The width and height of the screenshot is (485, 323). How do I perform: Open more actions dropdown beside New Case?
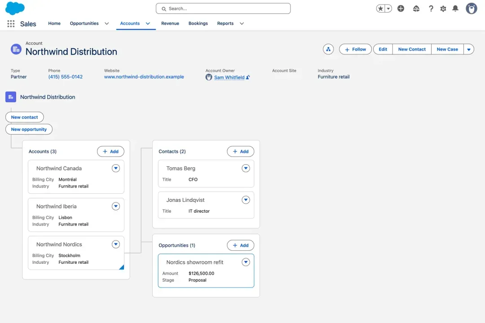tap(468, 49)
